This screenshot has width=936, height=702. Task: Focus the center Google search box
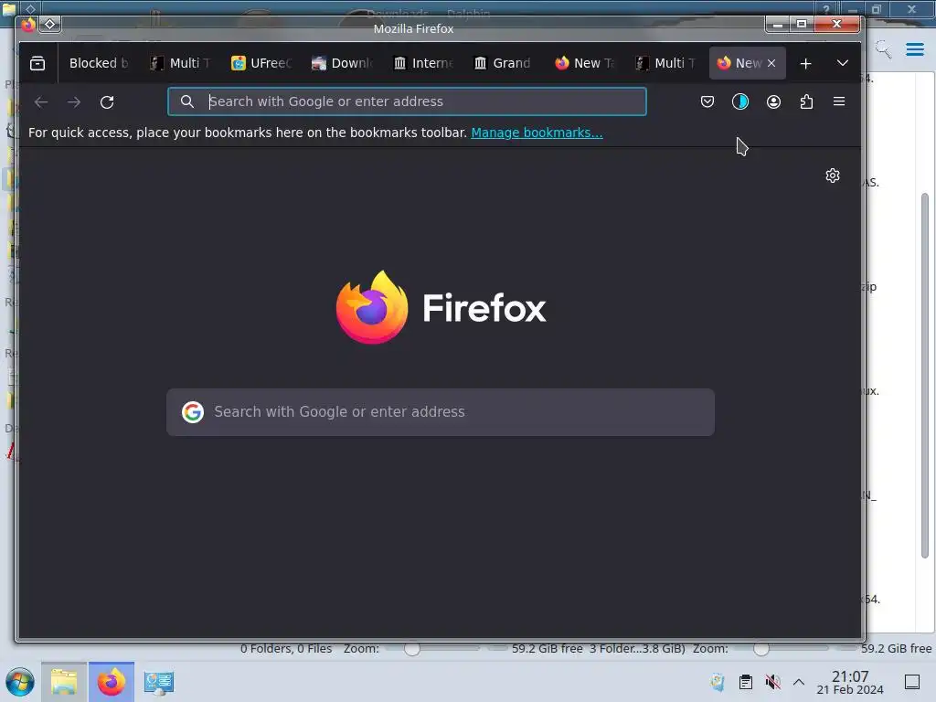point(441,412)
